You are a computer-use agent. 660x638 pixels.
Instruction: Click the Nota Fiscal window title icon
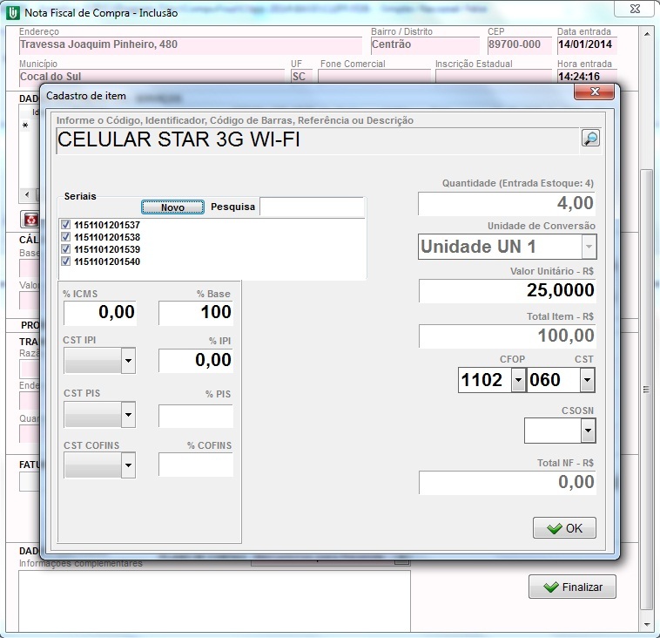(x=12, y=13)
